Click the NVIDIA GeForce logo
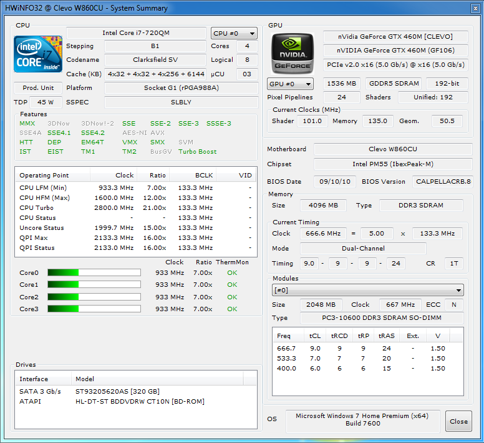Image resolution: width=484 pixels, height=443 pixels. click(293, 54)
